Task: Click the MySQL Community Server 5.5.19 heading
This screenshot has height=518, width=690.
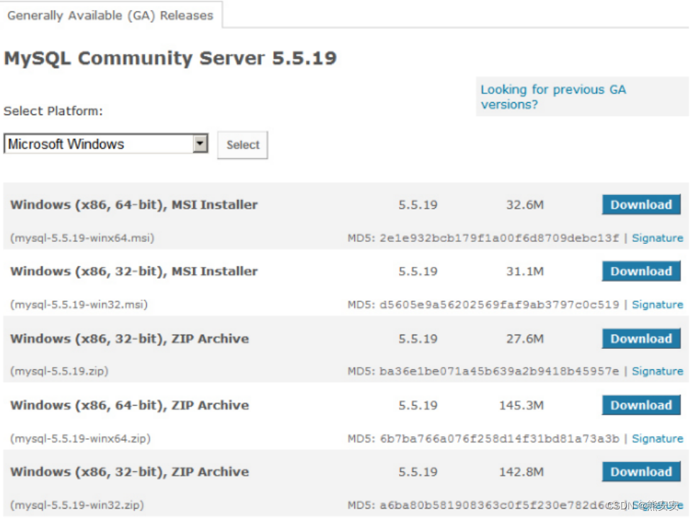Action: (170, 58)
